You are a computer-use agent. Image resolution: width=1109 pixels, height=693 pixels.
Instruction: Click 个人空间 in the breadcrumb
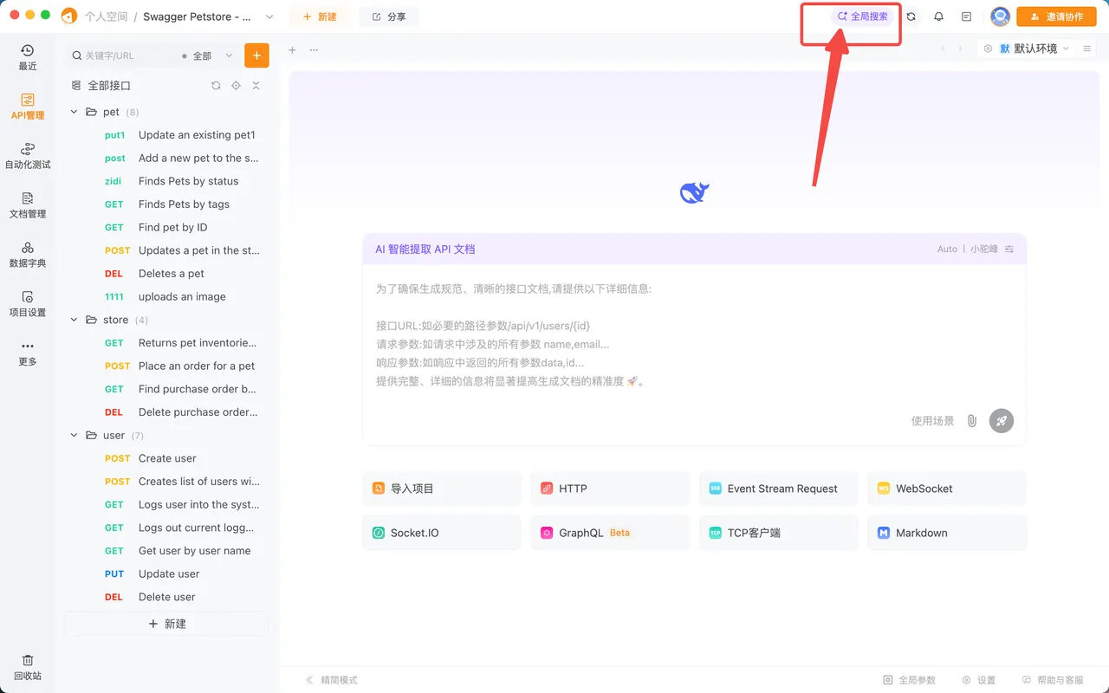pos(106,16)
